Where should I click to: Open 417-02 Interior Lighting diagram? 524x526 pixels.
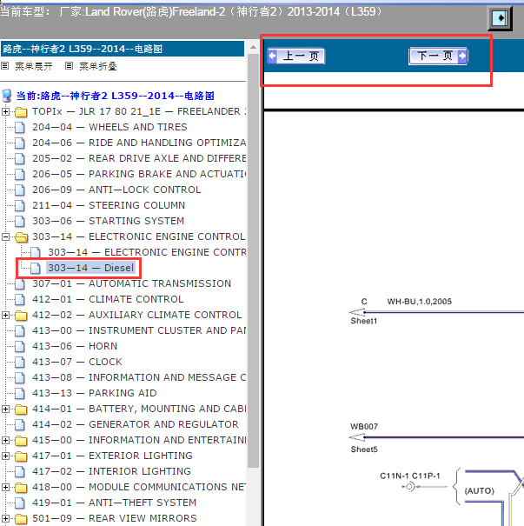(x=111, y=471)
